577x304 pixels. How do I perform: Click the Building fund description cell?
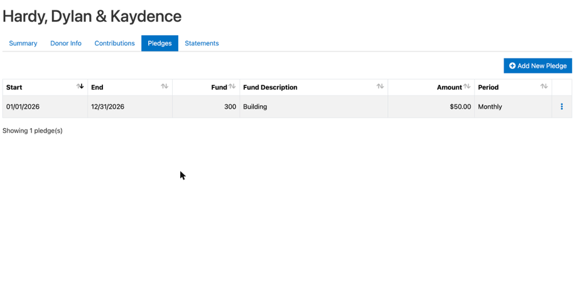click(x=314, y=107)
